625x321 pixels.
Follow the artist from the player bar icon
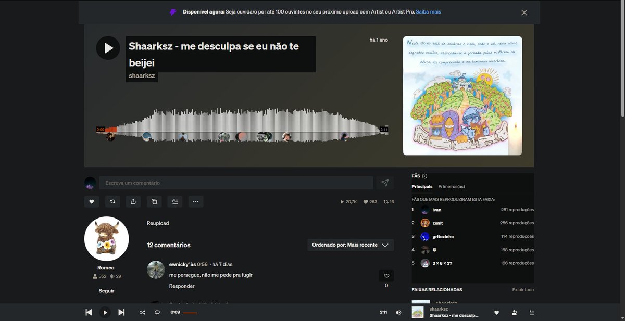point(515,312)
